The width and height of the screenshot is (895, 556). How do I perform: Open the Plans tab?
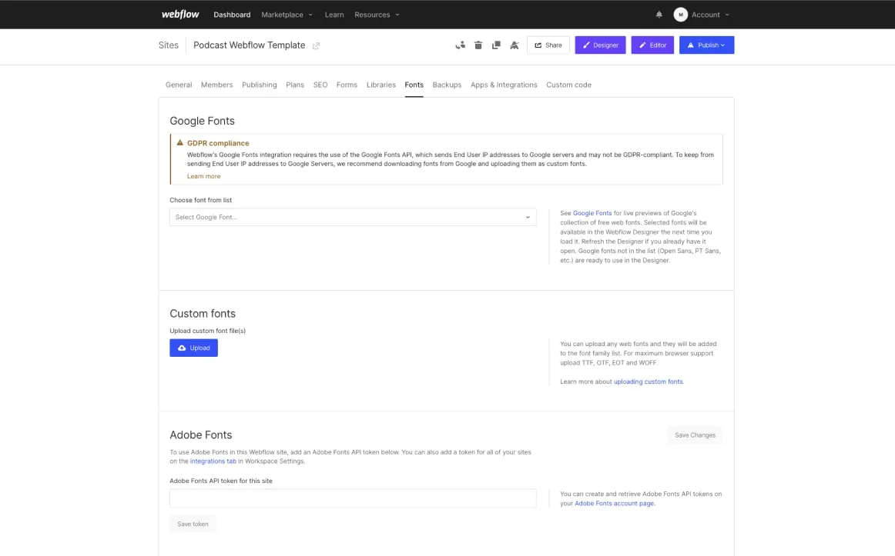[294, 85]
